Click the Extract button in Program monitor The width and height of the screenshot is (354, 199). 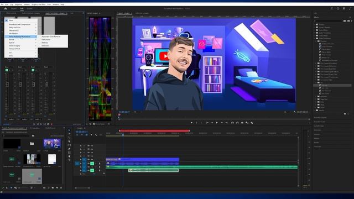pyautogui.click(x=237, y=123)
